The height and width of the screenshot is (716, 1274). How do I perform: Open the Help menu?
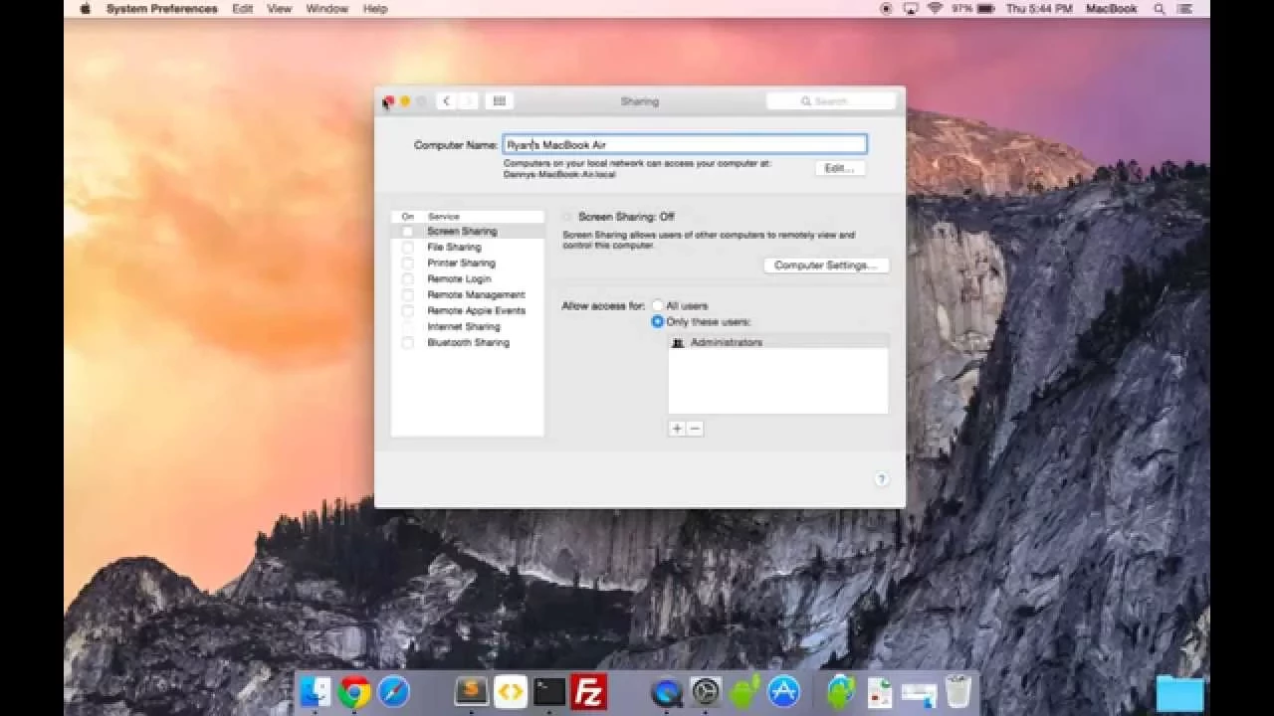pos(375,9)
